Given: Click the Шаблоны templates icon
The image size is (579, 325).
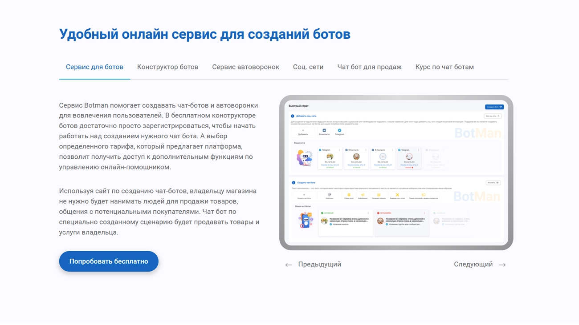Looking at the screenshot, I should (330, 196).
